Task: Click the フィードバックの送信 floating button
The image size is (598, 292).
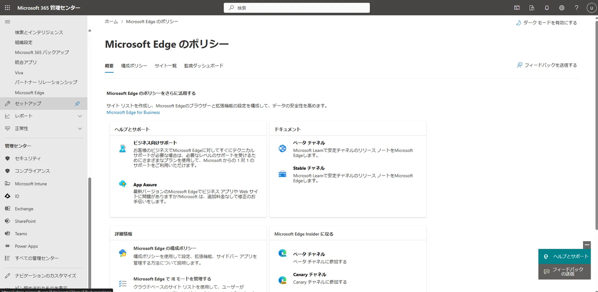Action: [564, 272]
